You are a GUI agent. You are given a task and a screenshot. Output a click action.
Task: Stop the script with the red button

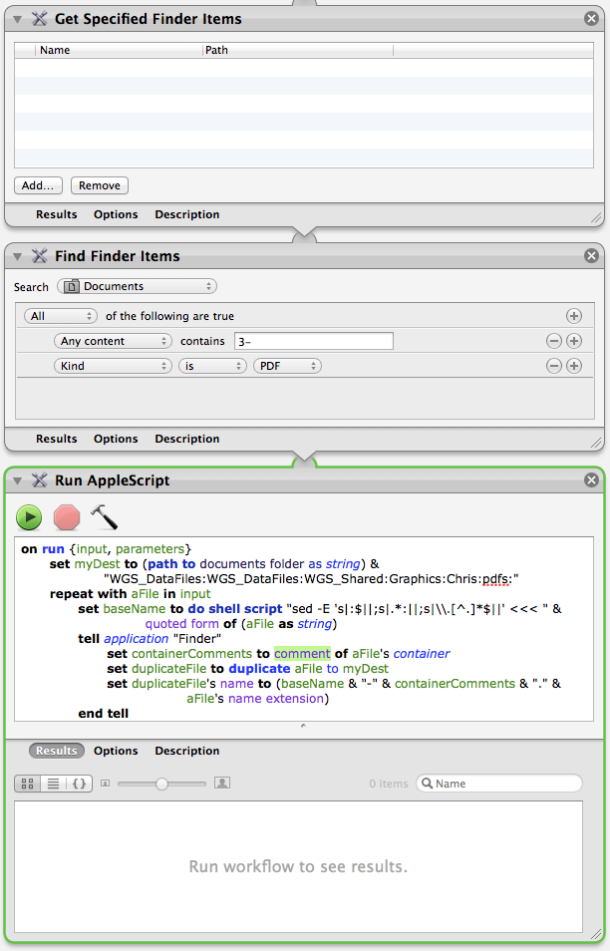pyautogui.click(x=67, y=517)
